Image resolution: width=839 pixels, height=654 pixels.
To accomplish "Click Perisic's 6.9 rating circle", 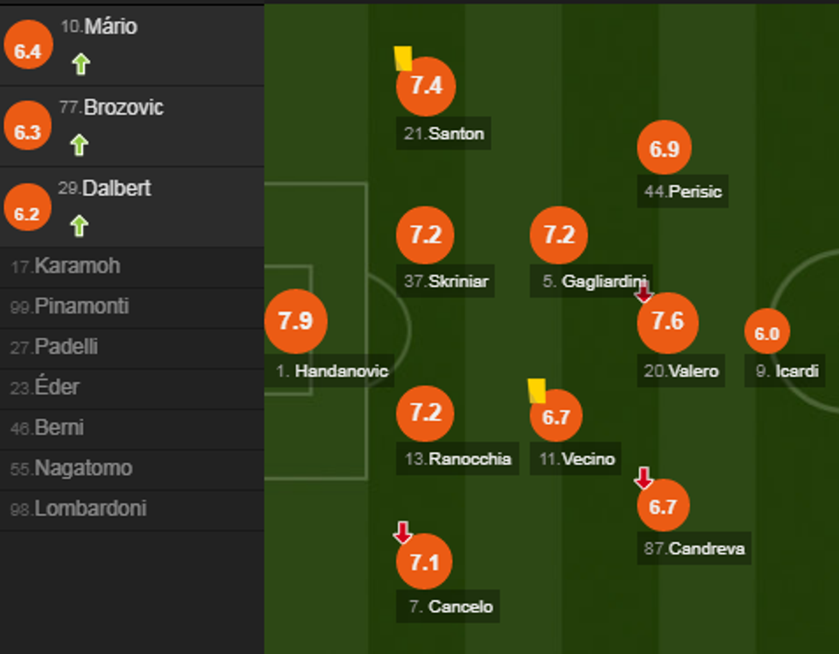I will [x=664, y=149].
